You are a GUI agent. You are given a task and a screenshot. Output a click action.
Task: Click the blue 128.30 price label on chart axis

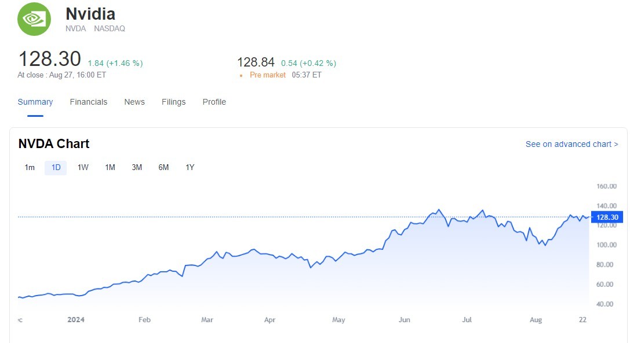[x=607, y=217]
